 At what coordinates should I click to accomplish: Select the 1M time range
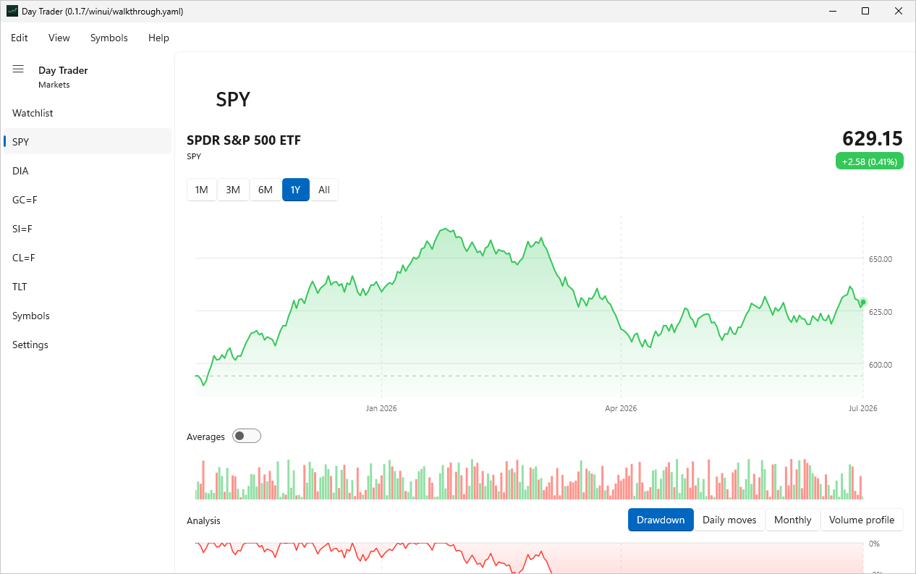point(202,190)
